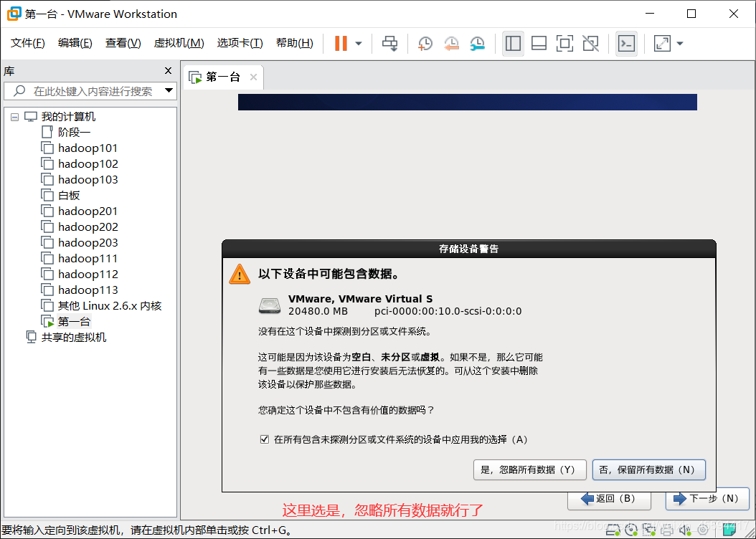Toggle apply my choice to all devices checkbox

point(264,439)
